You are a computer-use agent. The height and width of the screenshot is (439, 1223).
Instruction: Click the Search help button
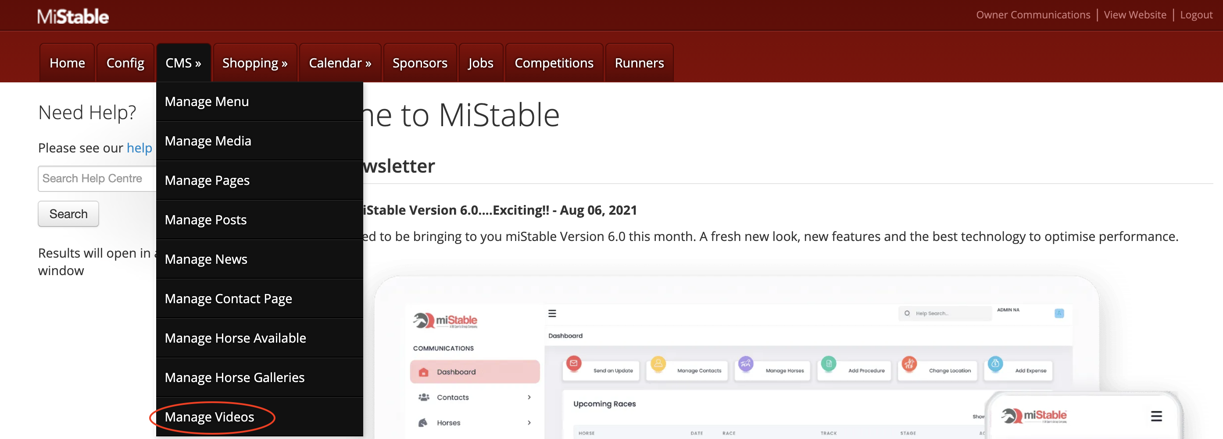click(68, 214)
